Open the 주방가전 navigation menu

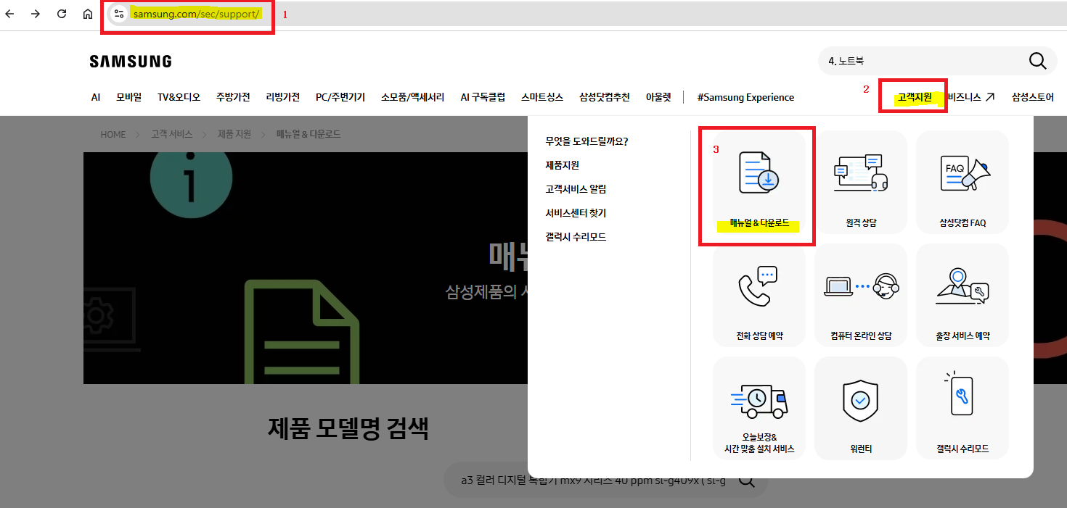[233, 97]
